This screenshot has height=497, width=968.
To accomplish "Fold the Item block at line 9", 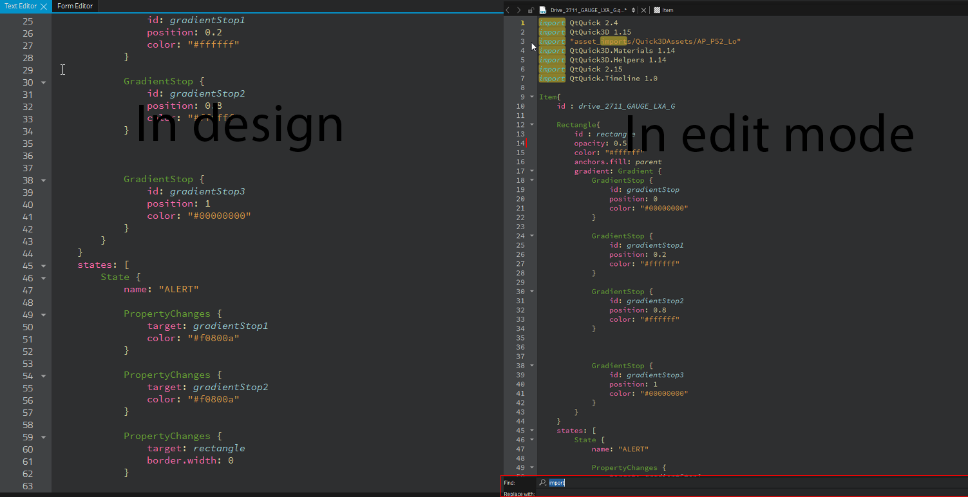I will (x=532, y=97).
